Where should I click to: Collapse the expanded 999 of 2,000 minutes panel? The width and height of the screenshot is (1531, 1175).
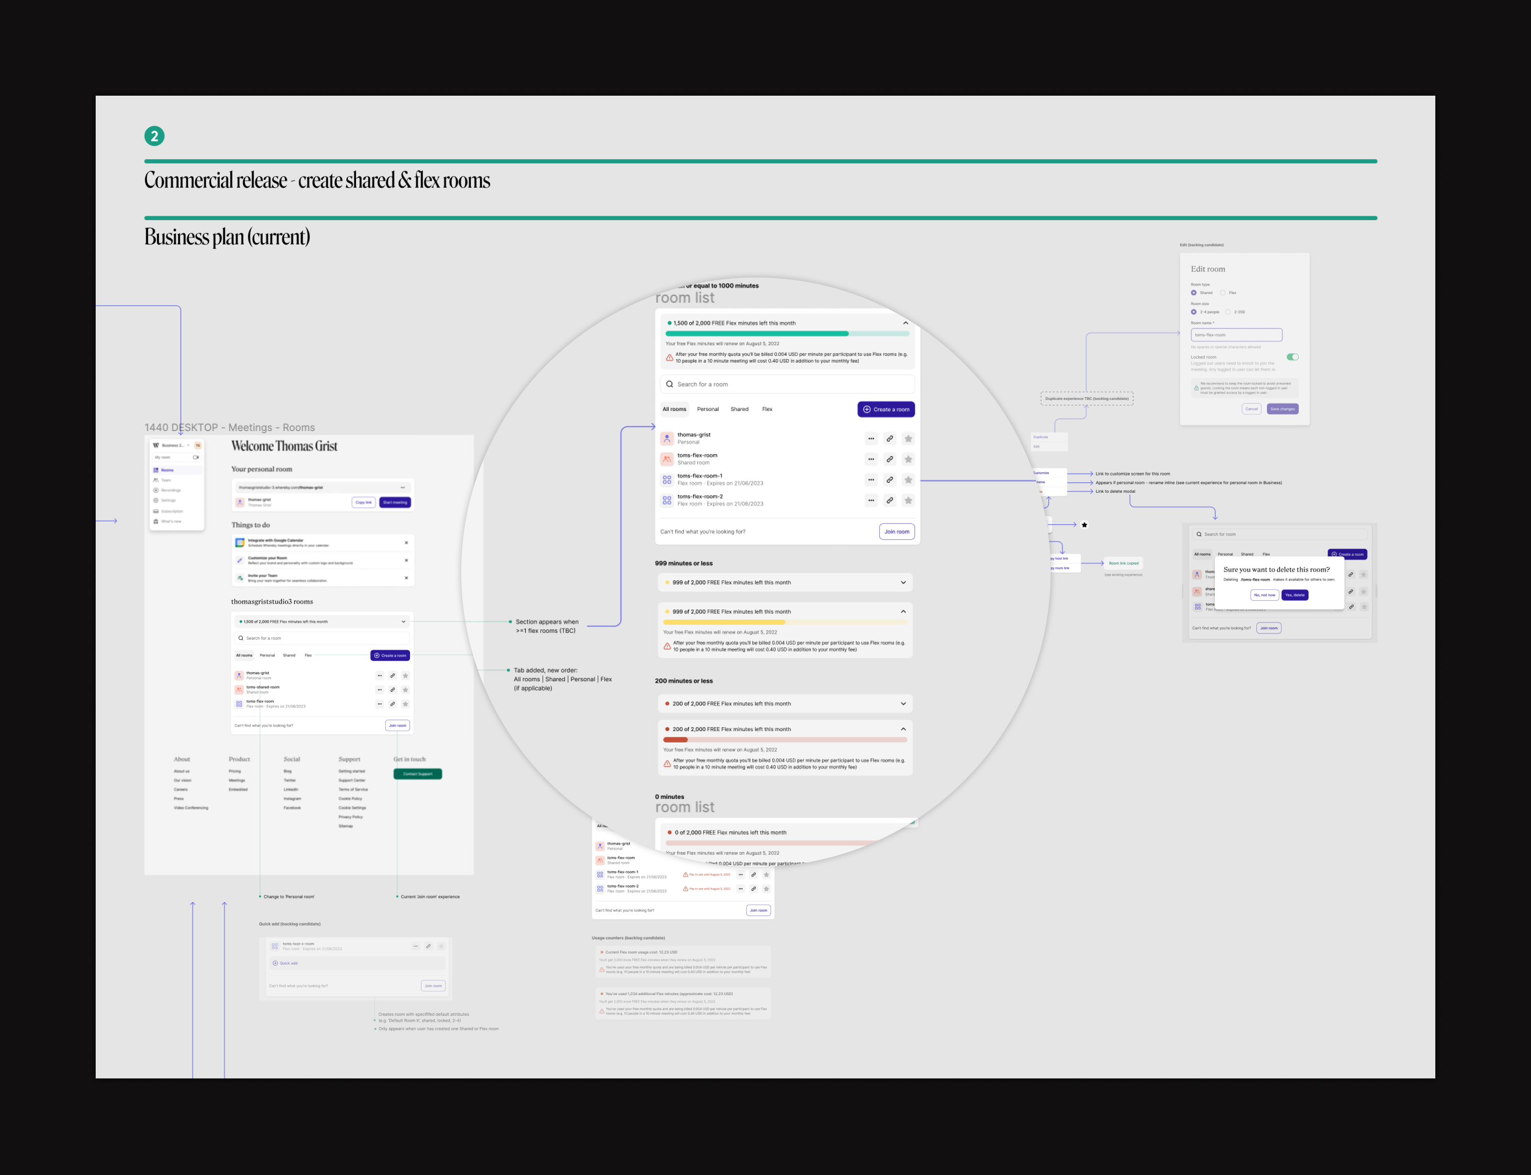(903, 611)
